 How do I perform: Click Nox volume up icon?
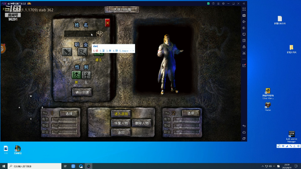(244, 22)
